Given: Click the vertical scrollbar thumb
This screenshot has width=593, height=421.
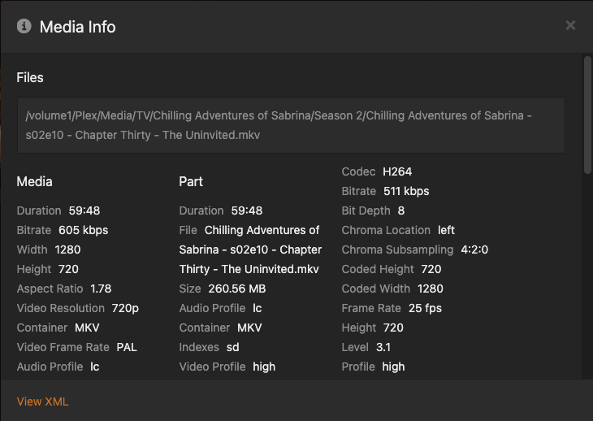Looking at the screenshot, I should pos(587,114).
